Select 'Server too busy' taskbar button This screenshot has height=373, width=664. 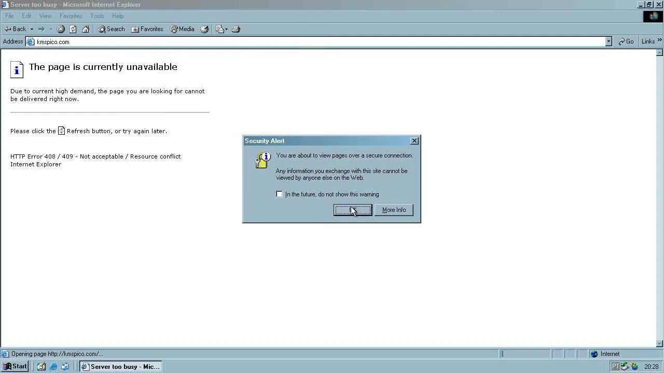pyautogui.click(x=120, y=366)
